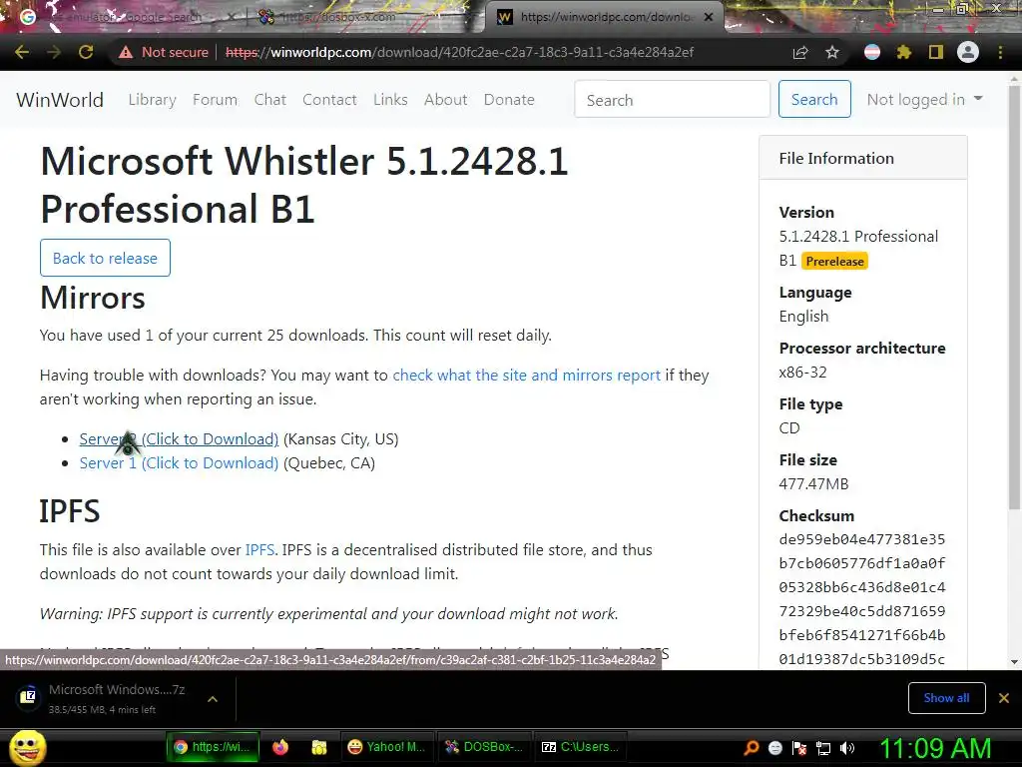Viewport: 1022px width, 767px height.
Task: Click the browser forward arrow
Action: [54, 52]
